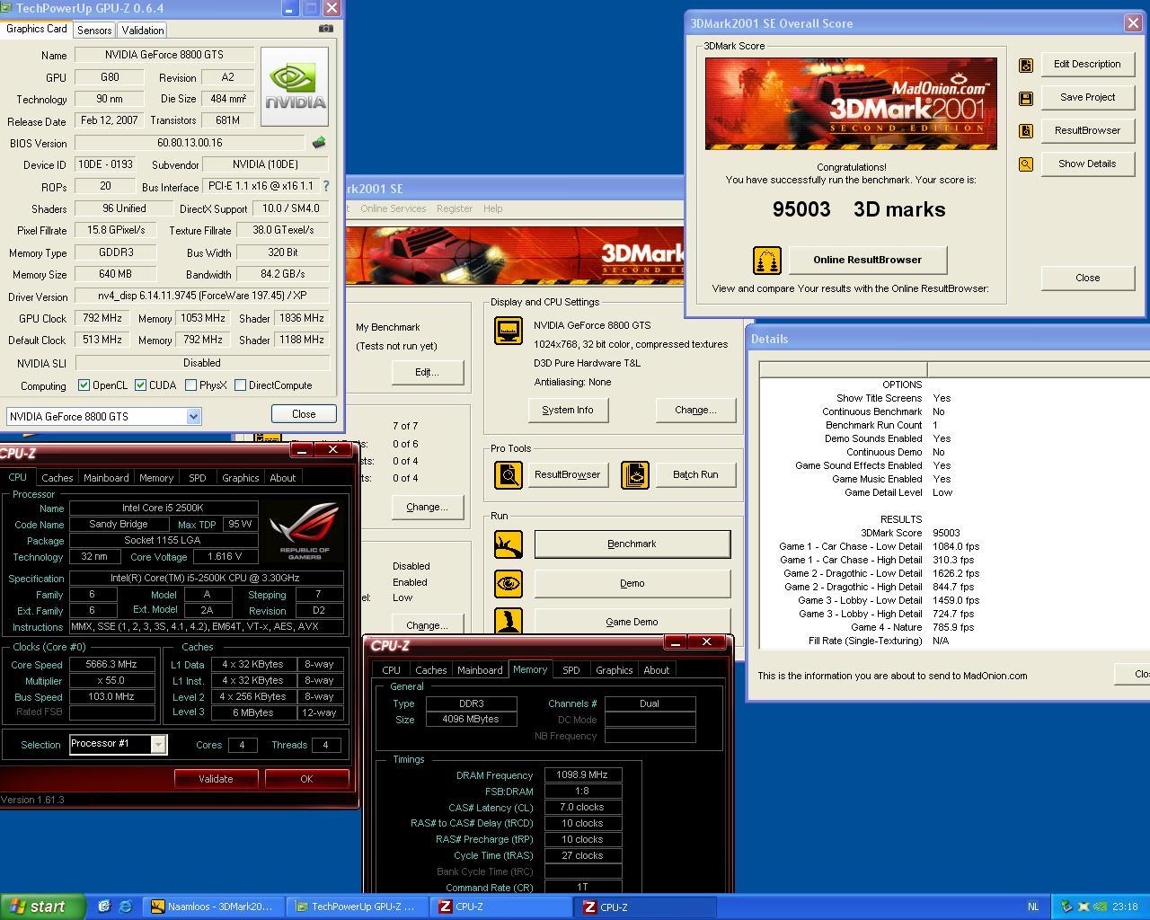Click the Benchmark run icon

click(509, 544)
